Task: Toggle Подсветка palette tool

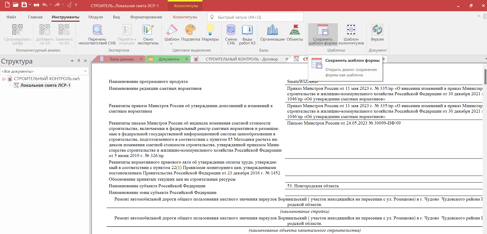Action: (x=190, y=32)
